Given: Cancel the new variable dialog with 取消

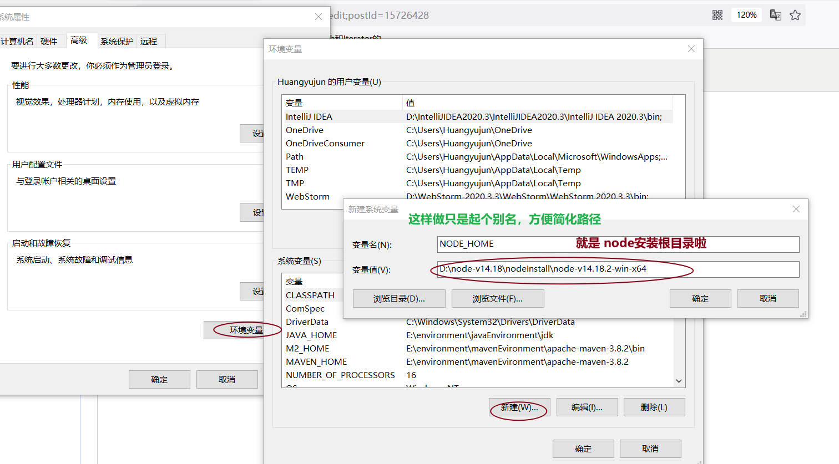Looking at the screenshot, I should point(768,298).
